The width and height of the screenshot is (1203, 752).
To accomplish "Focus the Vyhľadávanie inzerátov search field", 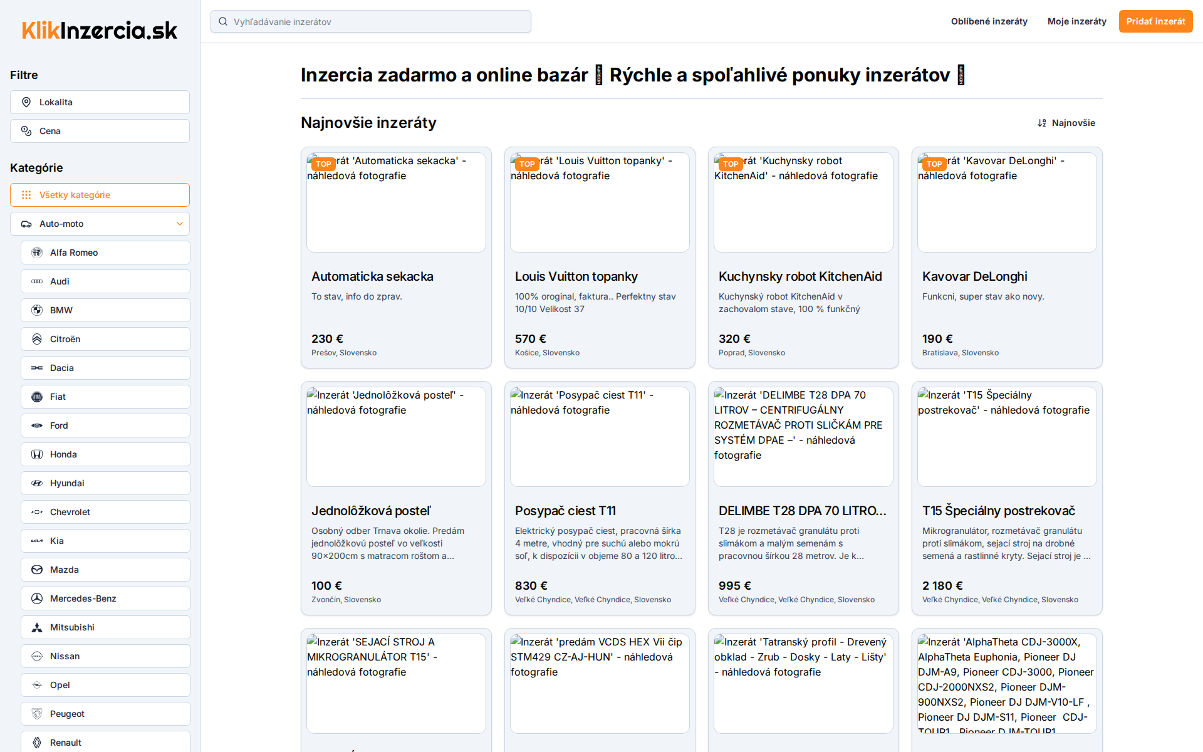I will (x=376, y=22).
